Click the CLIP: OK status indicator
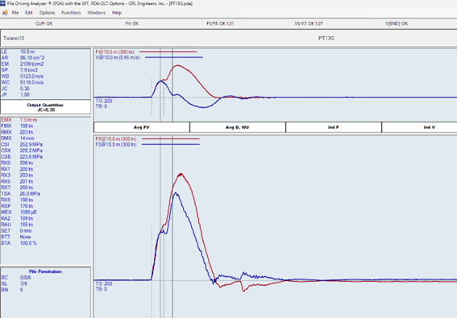The width and height of the screenshot is (457, 318). 44,23
